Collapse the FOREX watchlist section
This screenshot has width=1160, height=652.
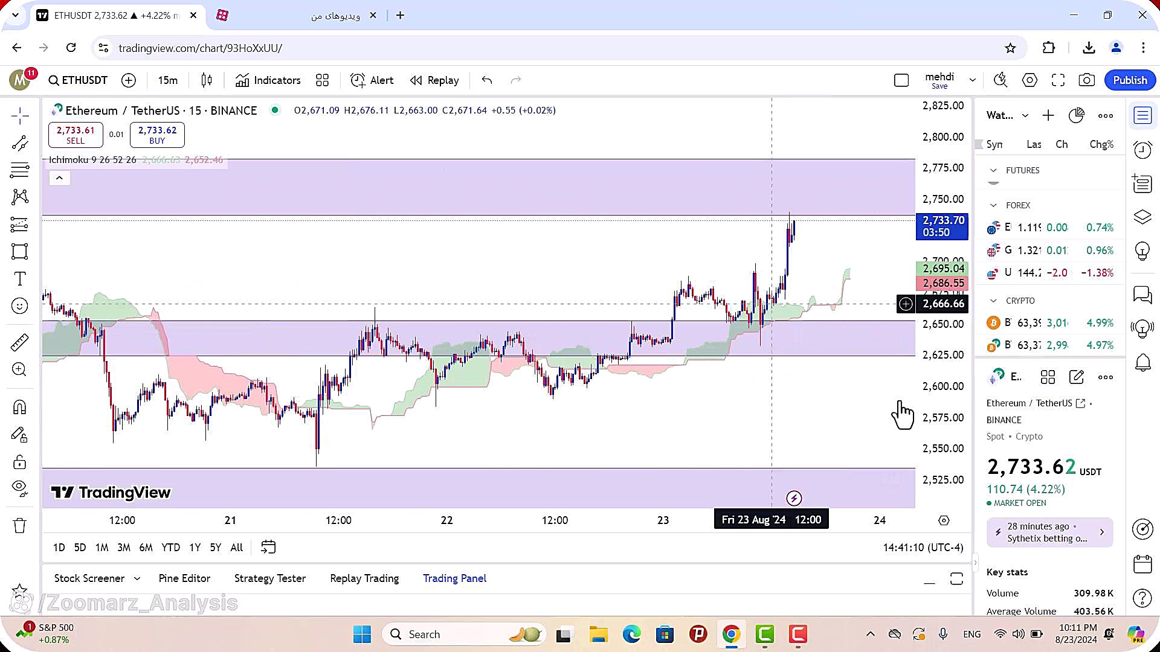point(993,206)
